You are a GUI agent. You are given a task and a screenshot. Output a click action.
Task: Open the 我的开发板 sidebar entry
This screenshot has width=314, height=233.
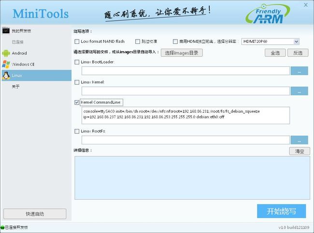pyautogui.click(x=36, y=31)
